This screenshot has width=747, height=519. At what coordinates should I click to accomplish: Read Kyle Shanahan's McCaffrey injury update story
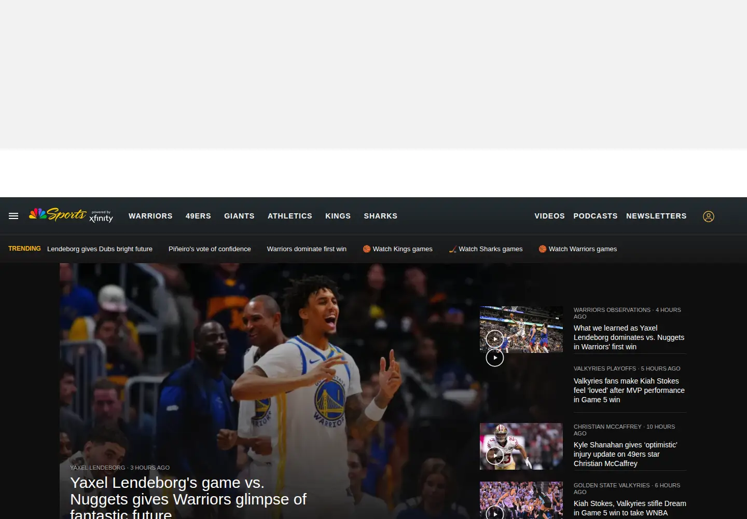click(626, 454)
